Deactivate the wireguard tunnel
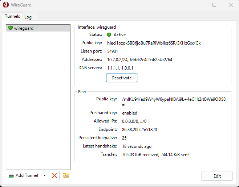239x187 pixels. 122,78
